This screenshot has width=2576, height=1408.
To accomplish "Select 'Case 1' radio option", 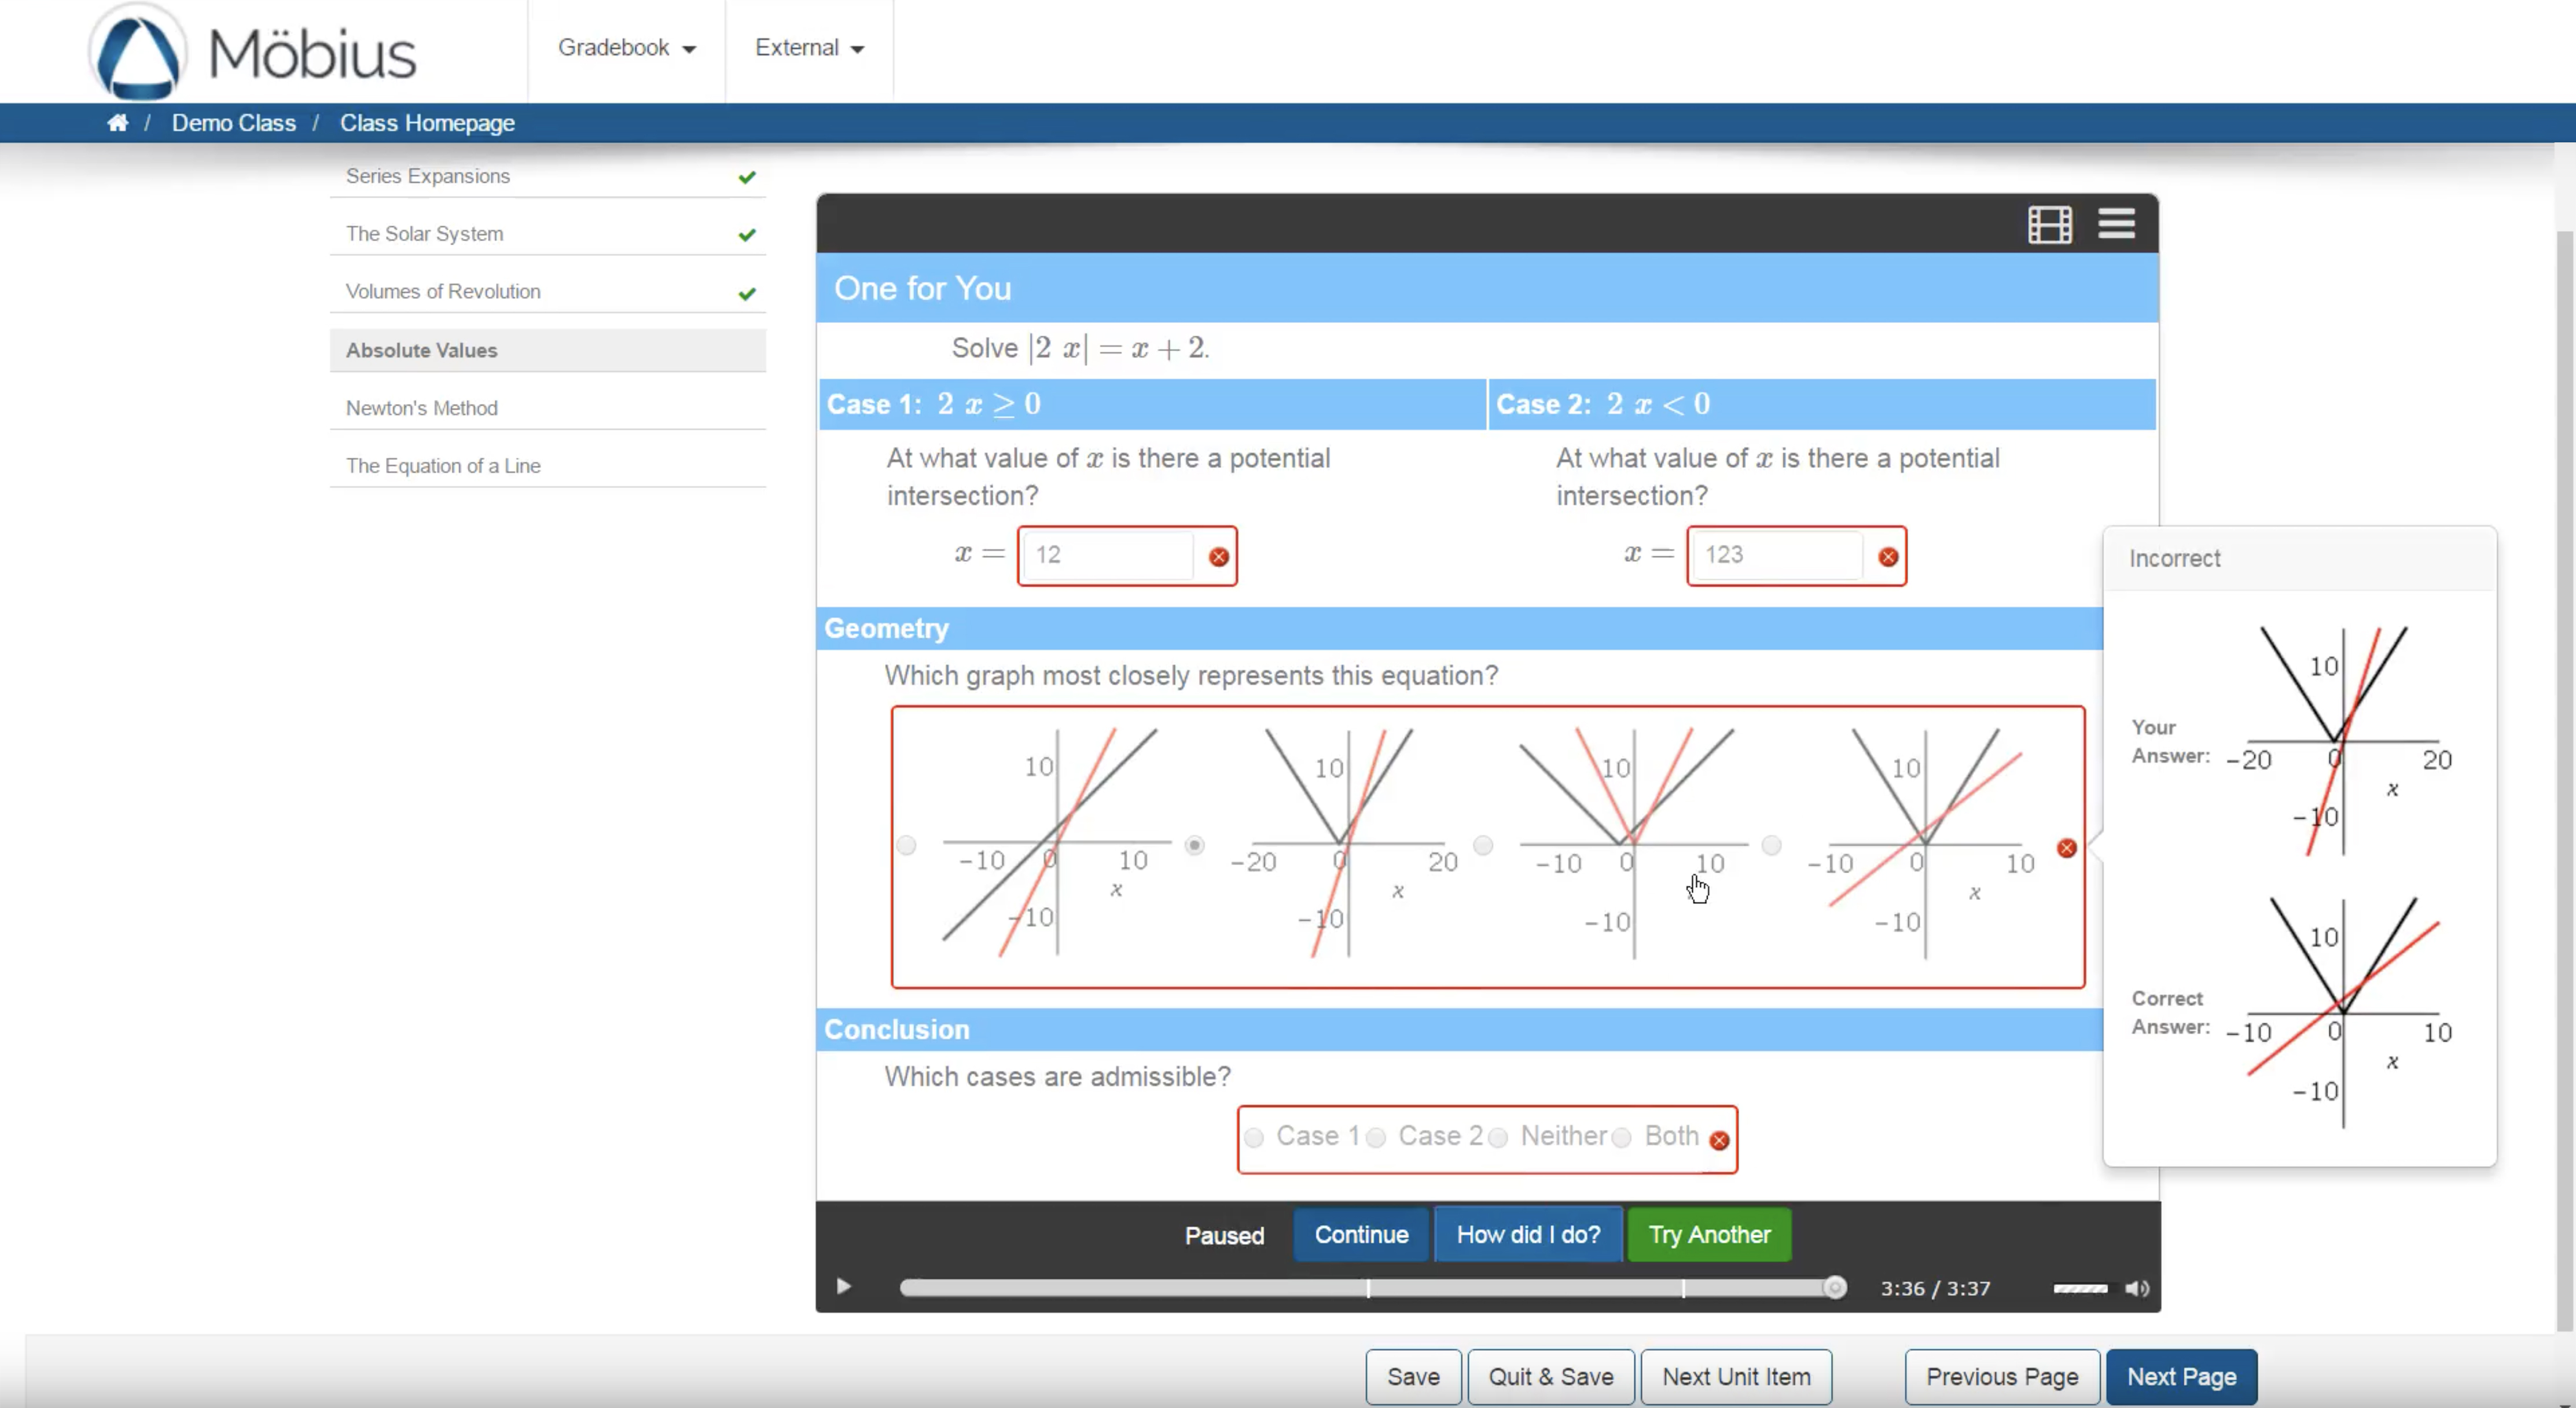I will 1254,1137.
